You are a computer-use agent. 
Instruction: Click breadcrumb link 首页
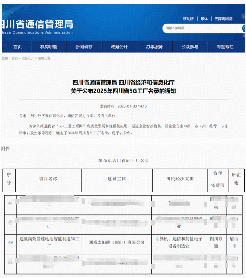[15, 58]
